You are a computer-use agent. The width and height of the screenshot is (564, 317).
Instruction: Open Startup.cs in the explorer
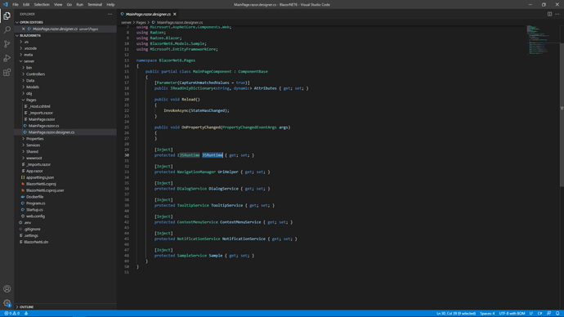34,210
